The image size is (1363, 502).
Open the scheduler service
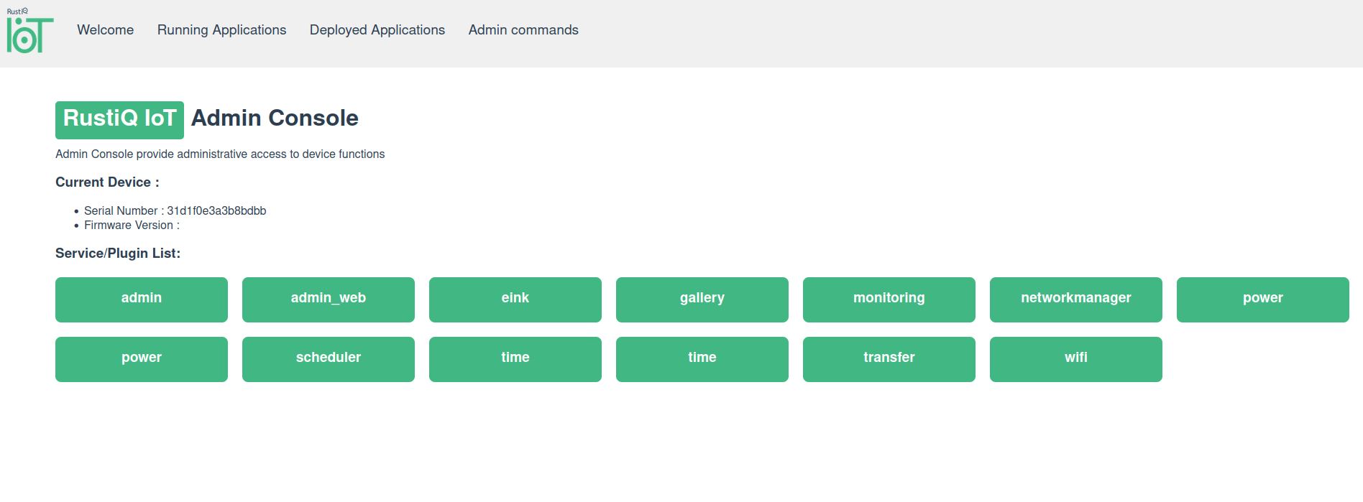tap(329, 359)
